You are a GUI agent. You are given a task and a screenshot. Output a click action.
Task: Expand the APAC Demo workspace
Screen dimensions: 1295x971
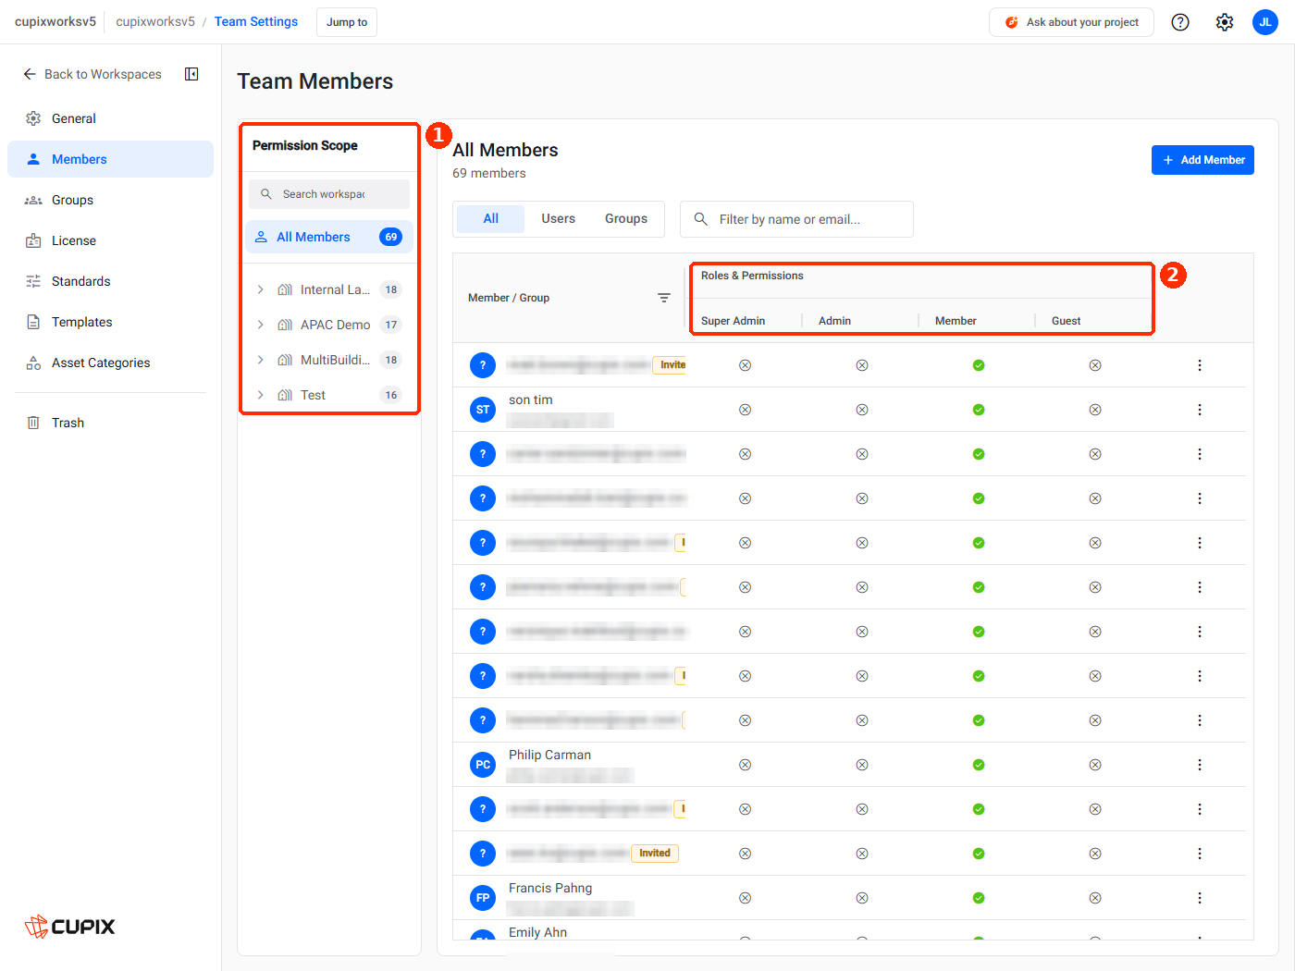point(260,325)
